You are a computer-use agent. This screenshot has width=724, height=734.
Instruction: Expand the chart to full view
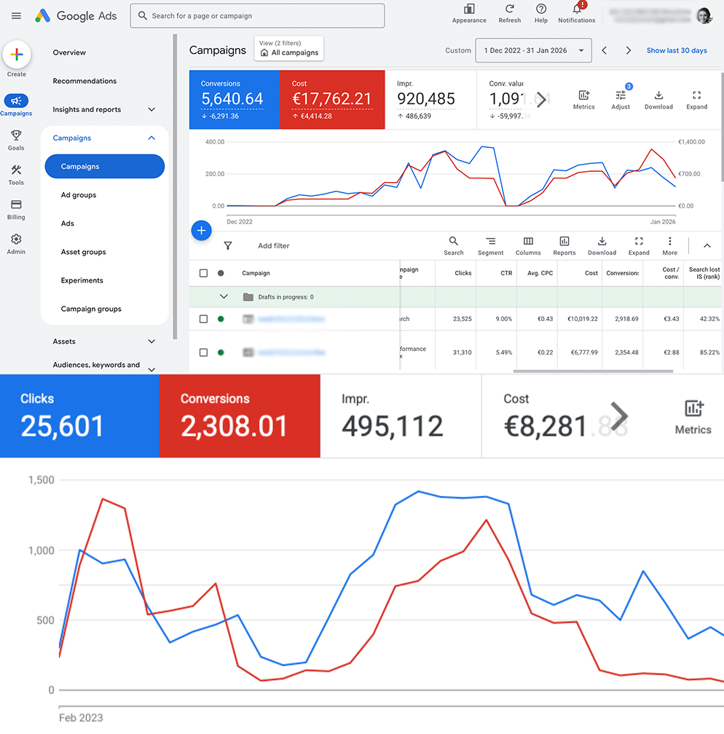point(696,100)
